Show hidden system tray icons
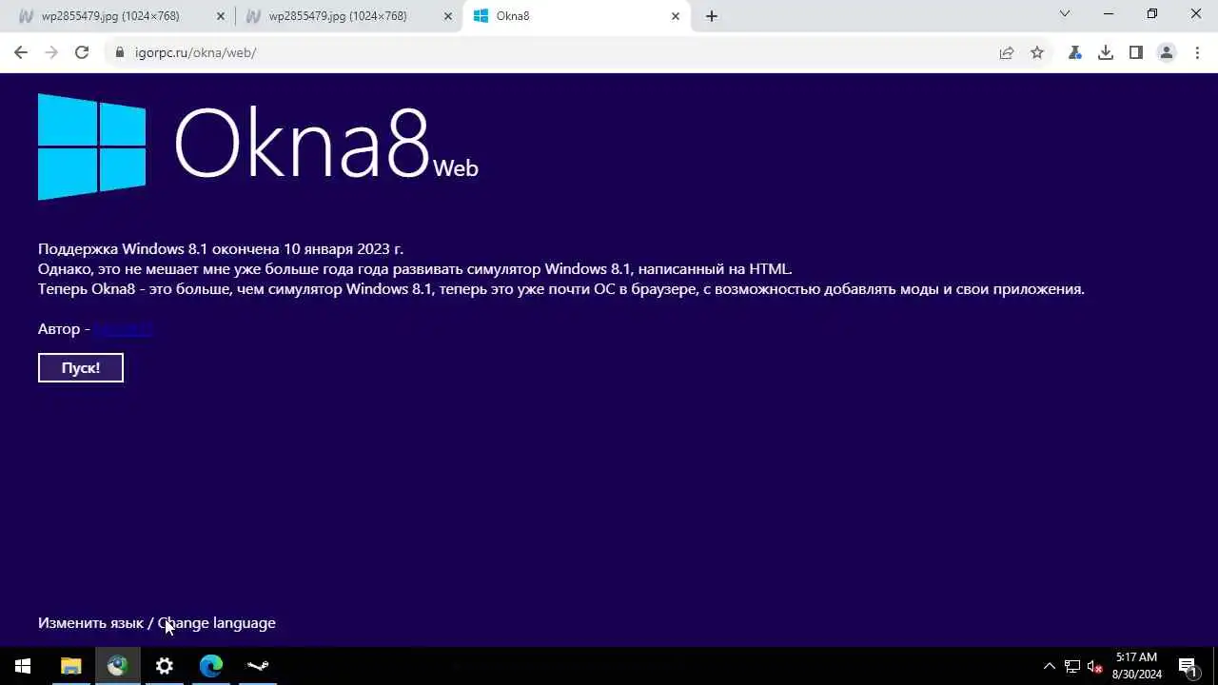The height and width of the screenshot is (685, 1218). click(1050, 666)
